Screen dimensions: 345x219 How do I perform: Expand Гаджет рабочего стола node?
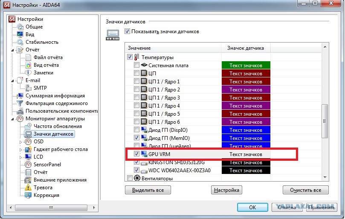[20, 150]
